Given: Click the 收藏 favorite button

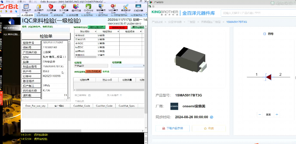Looking at the screenshot, I should click(209, 128).
